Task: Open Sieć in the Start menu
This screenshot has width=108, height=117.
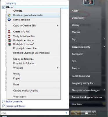Action: (x=74, y=61)
